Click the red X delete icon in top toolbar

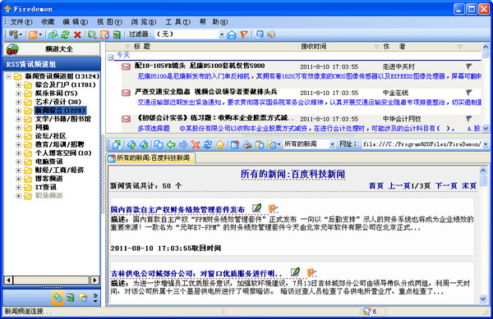point(77,34)
